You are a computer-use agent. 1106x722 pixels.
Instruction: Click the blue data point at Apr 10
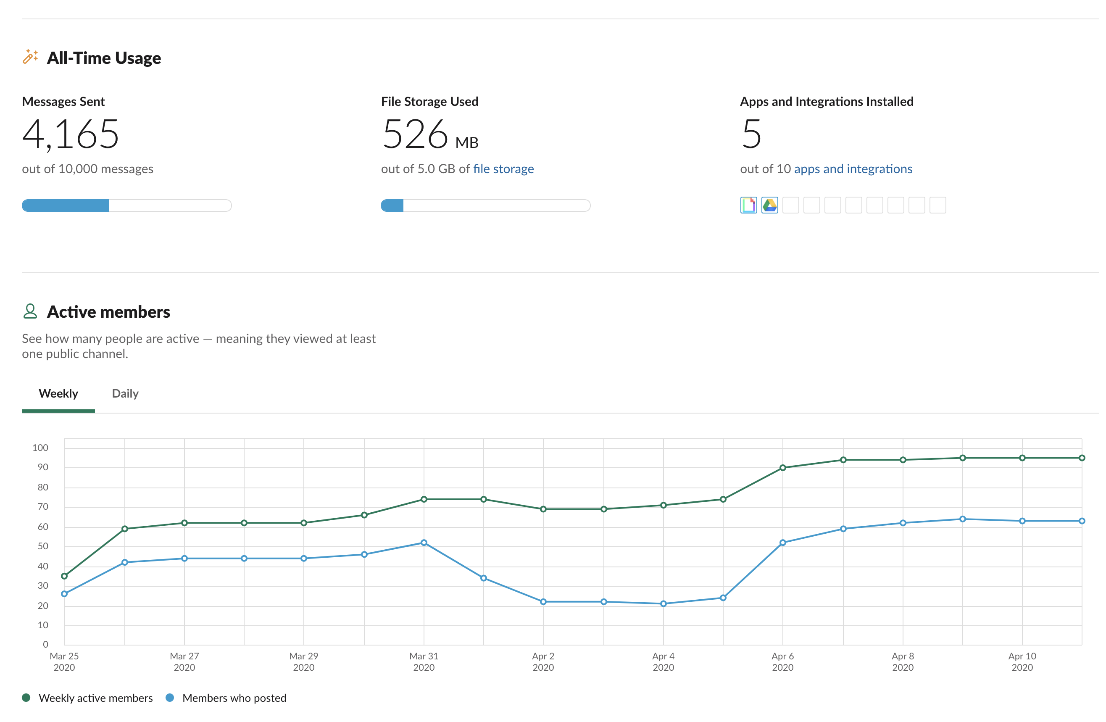[x=1022, y=521]
